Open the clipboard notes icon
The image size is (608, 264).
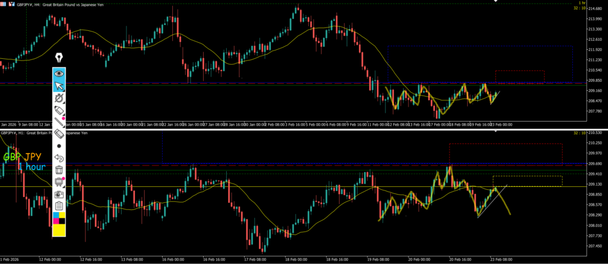[x=59, y=206]
